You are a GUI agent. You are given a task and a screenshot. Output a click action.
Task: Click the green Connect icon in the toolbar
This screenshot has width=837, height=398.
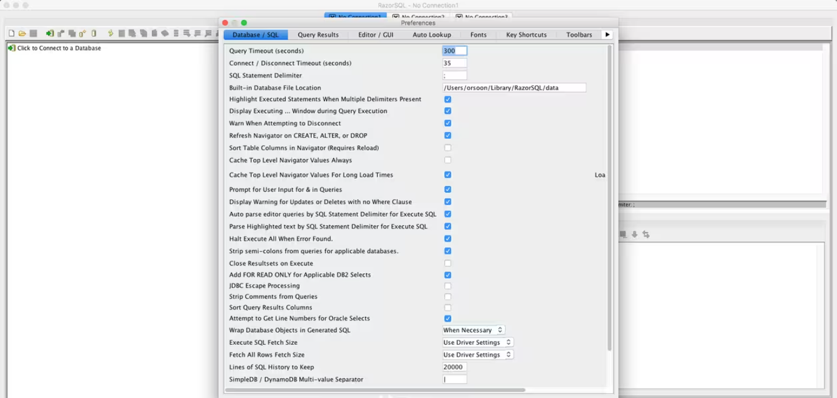[50, 33]
